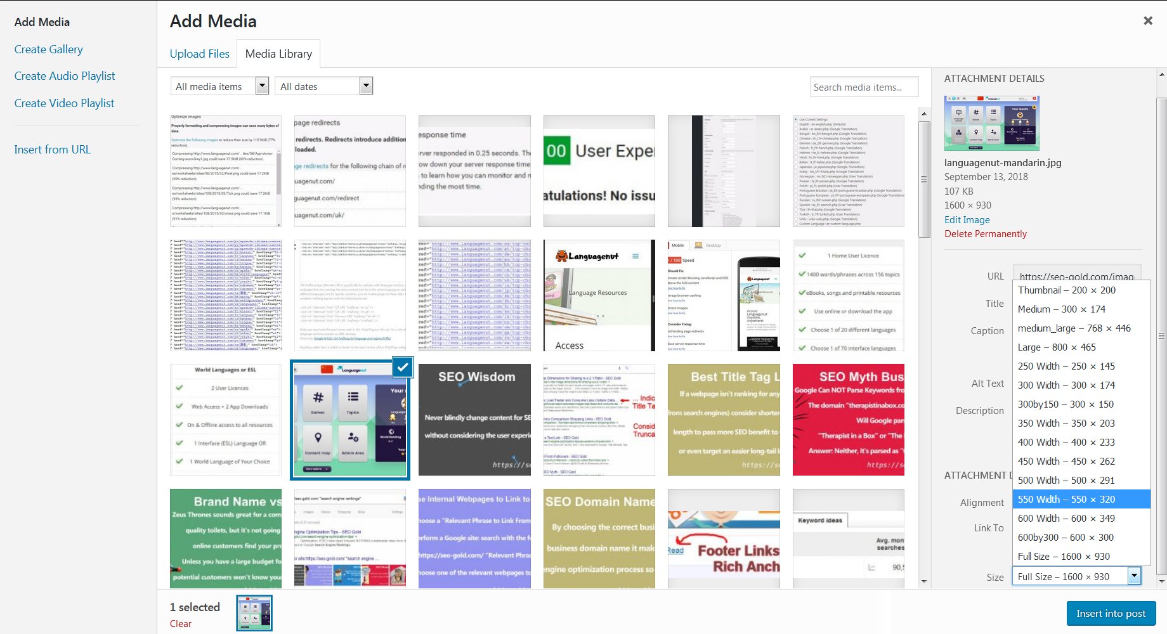
Task: Select the page redirects thumbnail
Action: coord(350,171)
